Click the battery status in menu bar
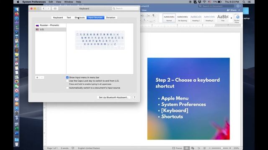This screenshot has width=268, height=150. [x=217, y=2]
